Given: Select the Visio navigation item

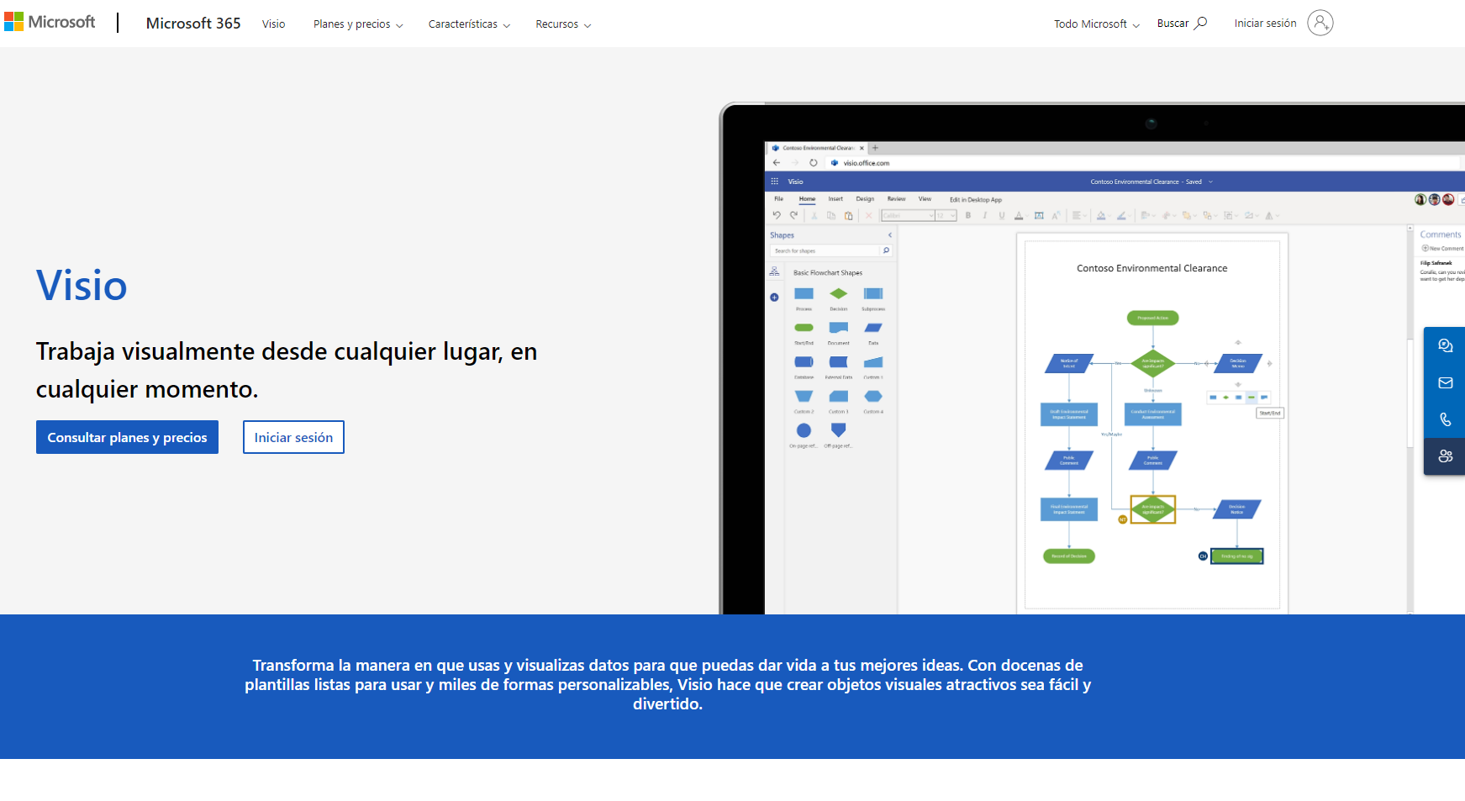Looking at the screenshot, I should coord(273,24).
